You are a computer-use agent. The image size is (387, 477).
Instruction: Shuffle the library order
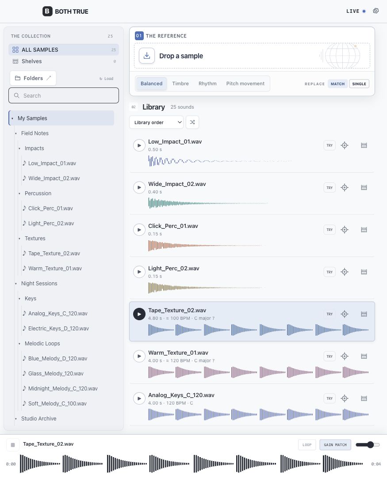pyautogui.click(x=192, y=122)
